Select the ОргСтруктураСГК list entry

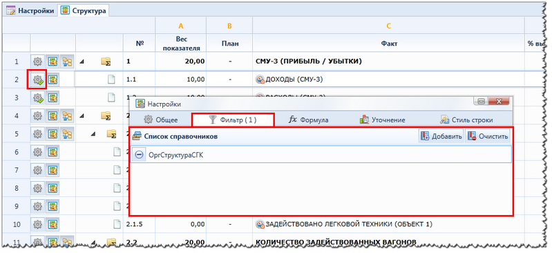tap(321, 155)
